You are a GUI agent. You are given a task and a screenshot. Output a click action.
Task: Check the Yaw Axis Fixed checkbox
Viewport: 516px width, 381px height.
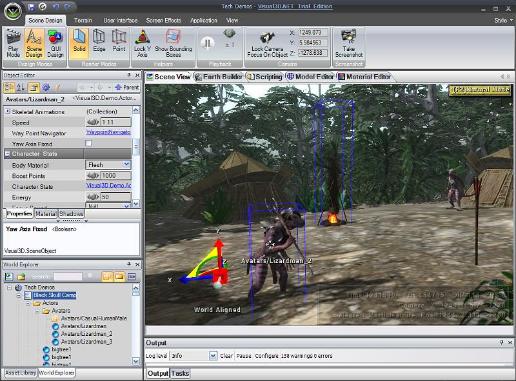coord(88,143)
